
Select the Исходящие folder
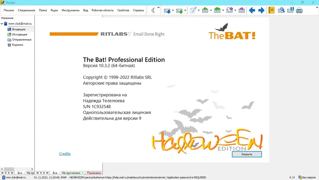(20, 34)
